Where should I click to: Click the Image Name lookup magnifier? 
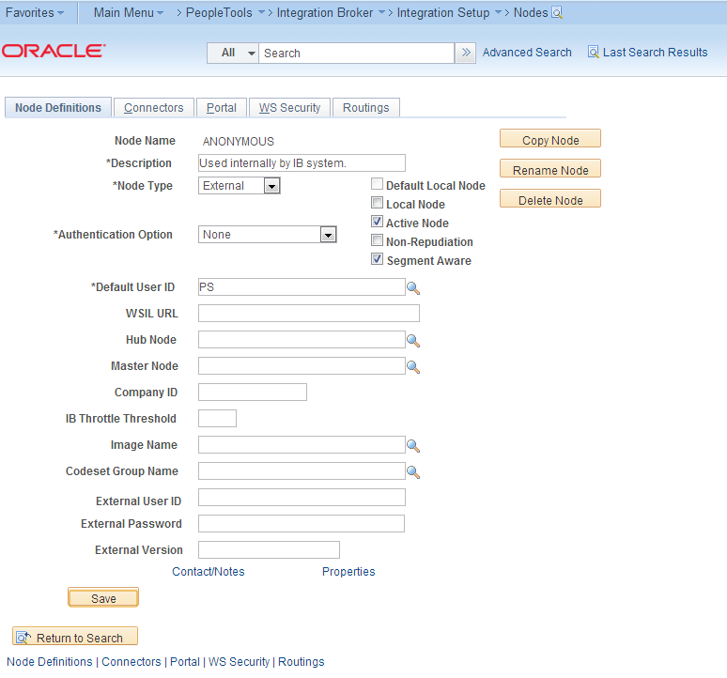413,446
